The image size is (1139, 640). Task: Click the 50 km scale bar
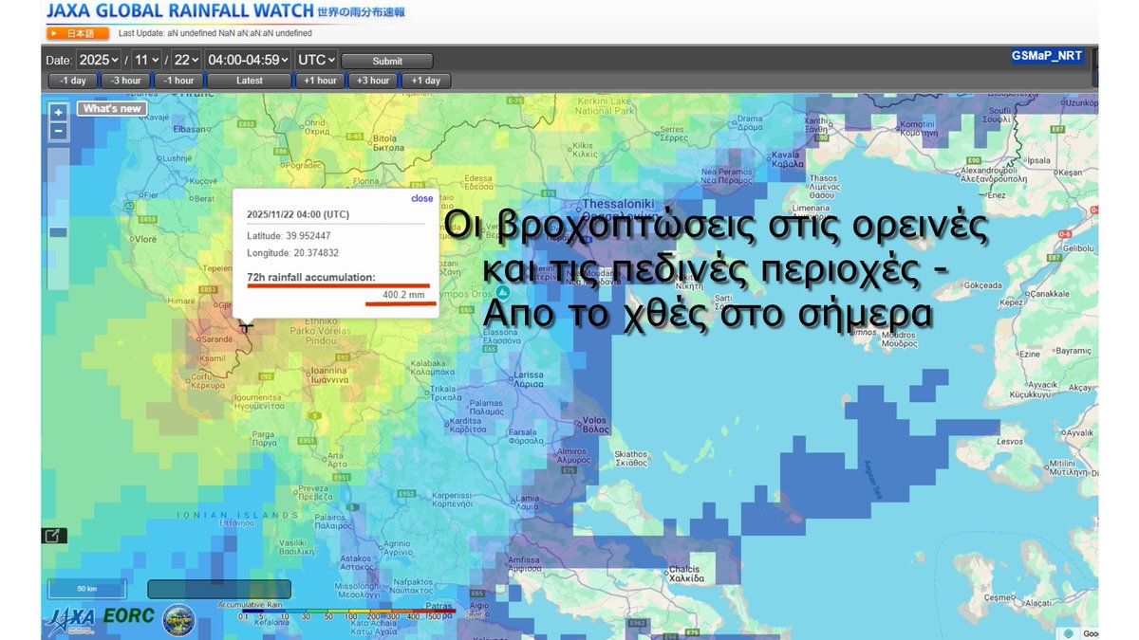click(86, 589)
